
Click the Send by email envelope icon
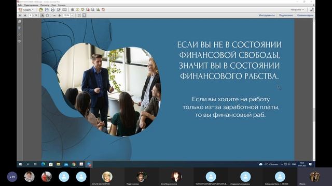click(x=64, y=10)
